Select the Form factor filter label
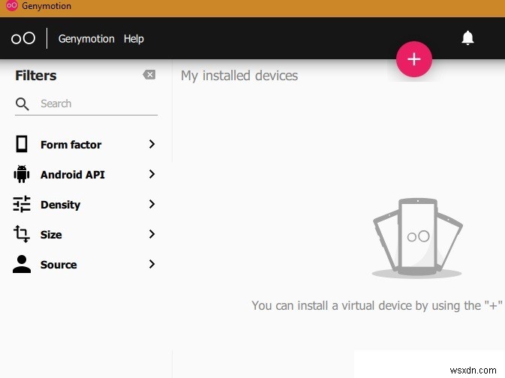 point(71,145)
